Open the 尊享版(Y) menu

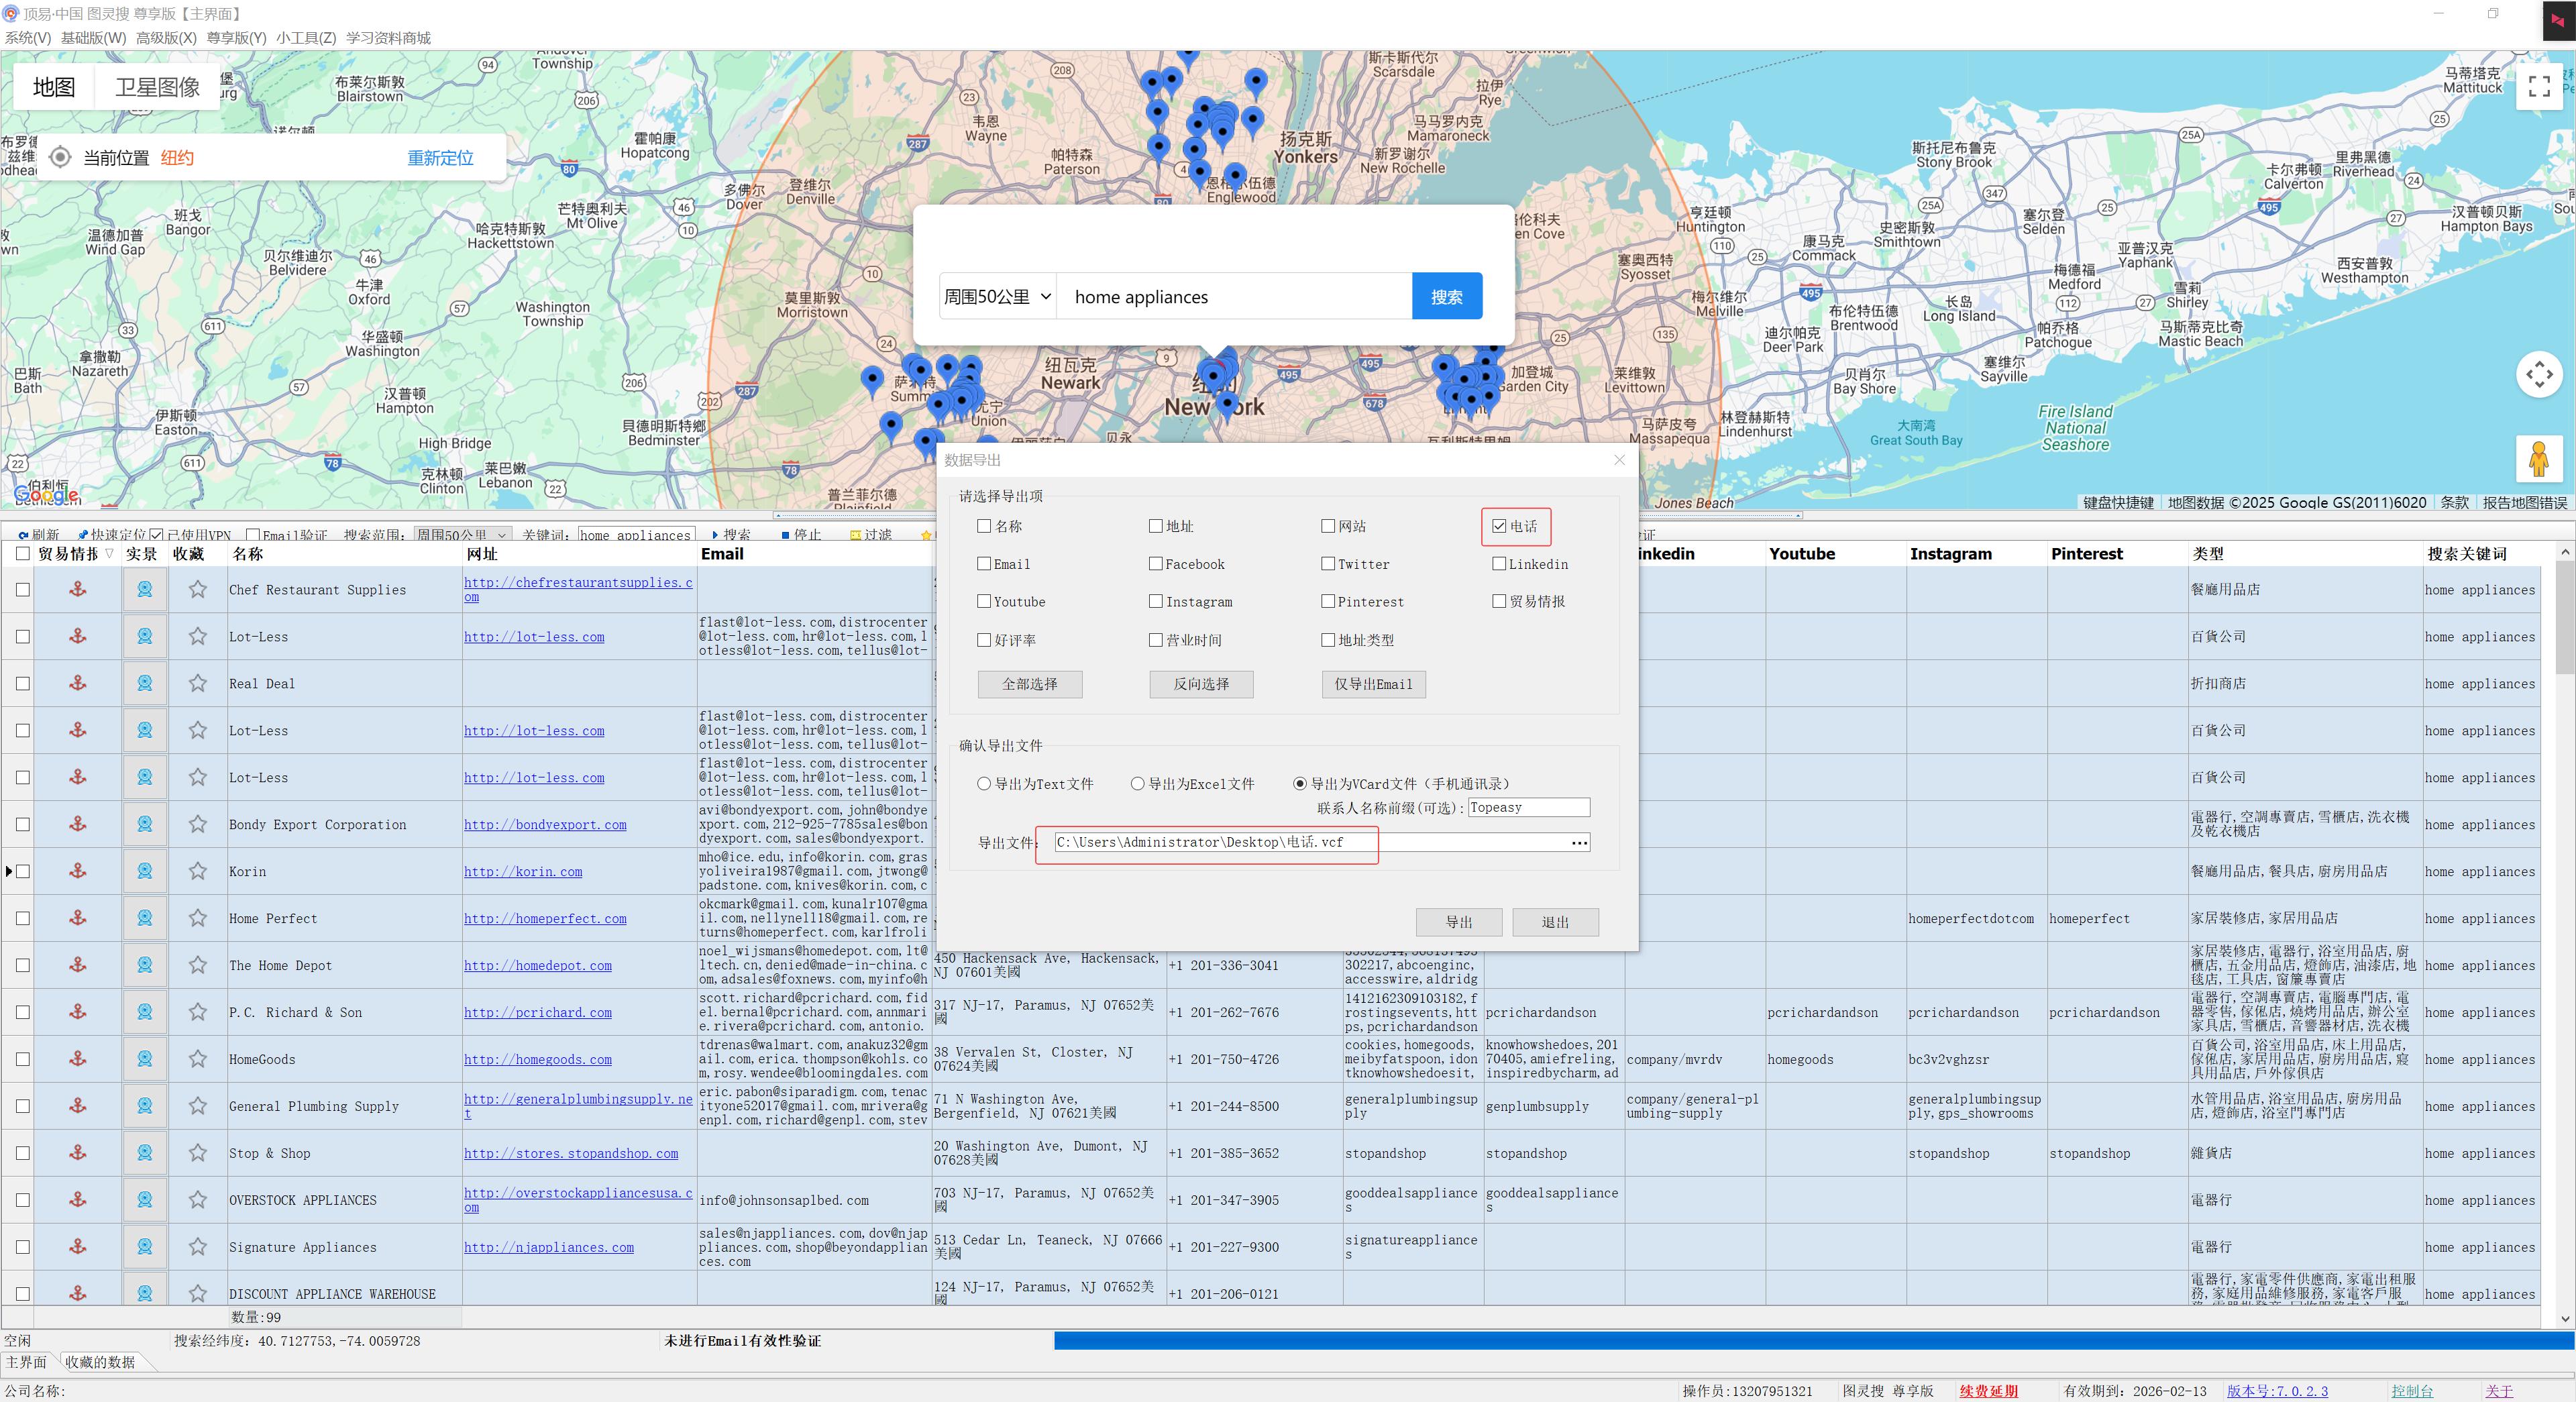coord(236,38)
